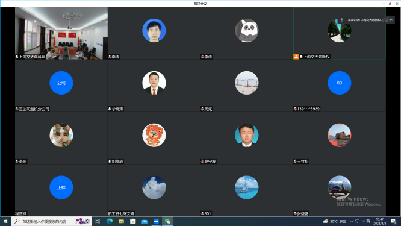Click muted mic icon for 三公司船机分公司
Viewport: 401px width, 226px height.
click(17, 109)
